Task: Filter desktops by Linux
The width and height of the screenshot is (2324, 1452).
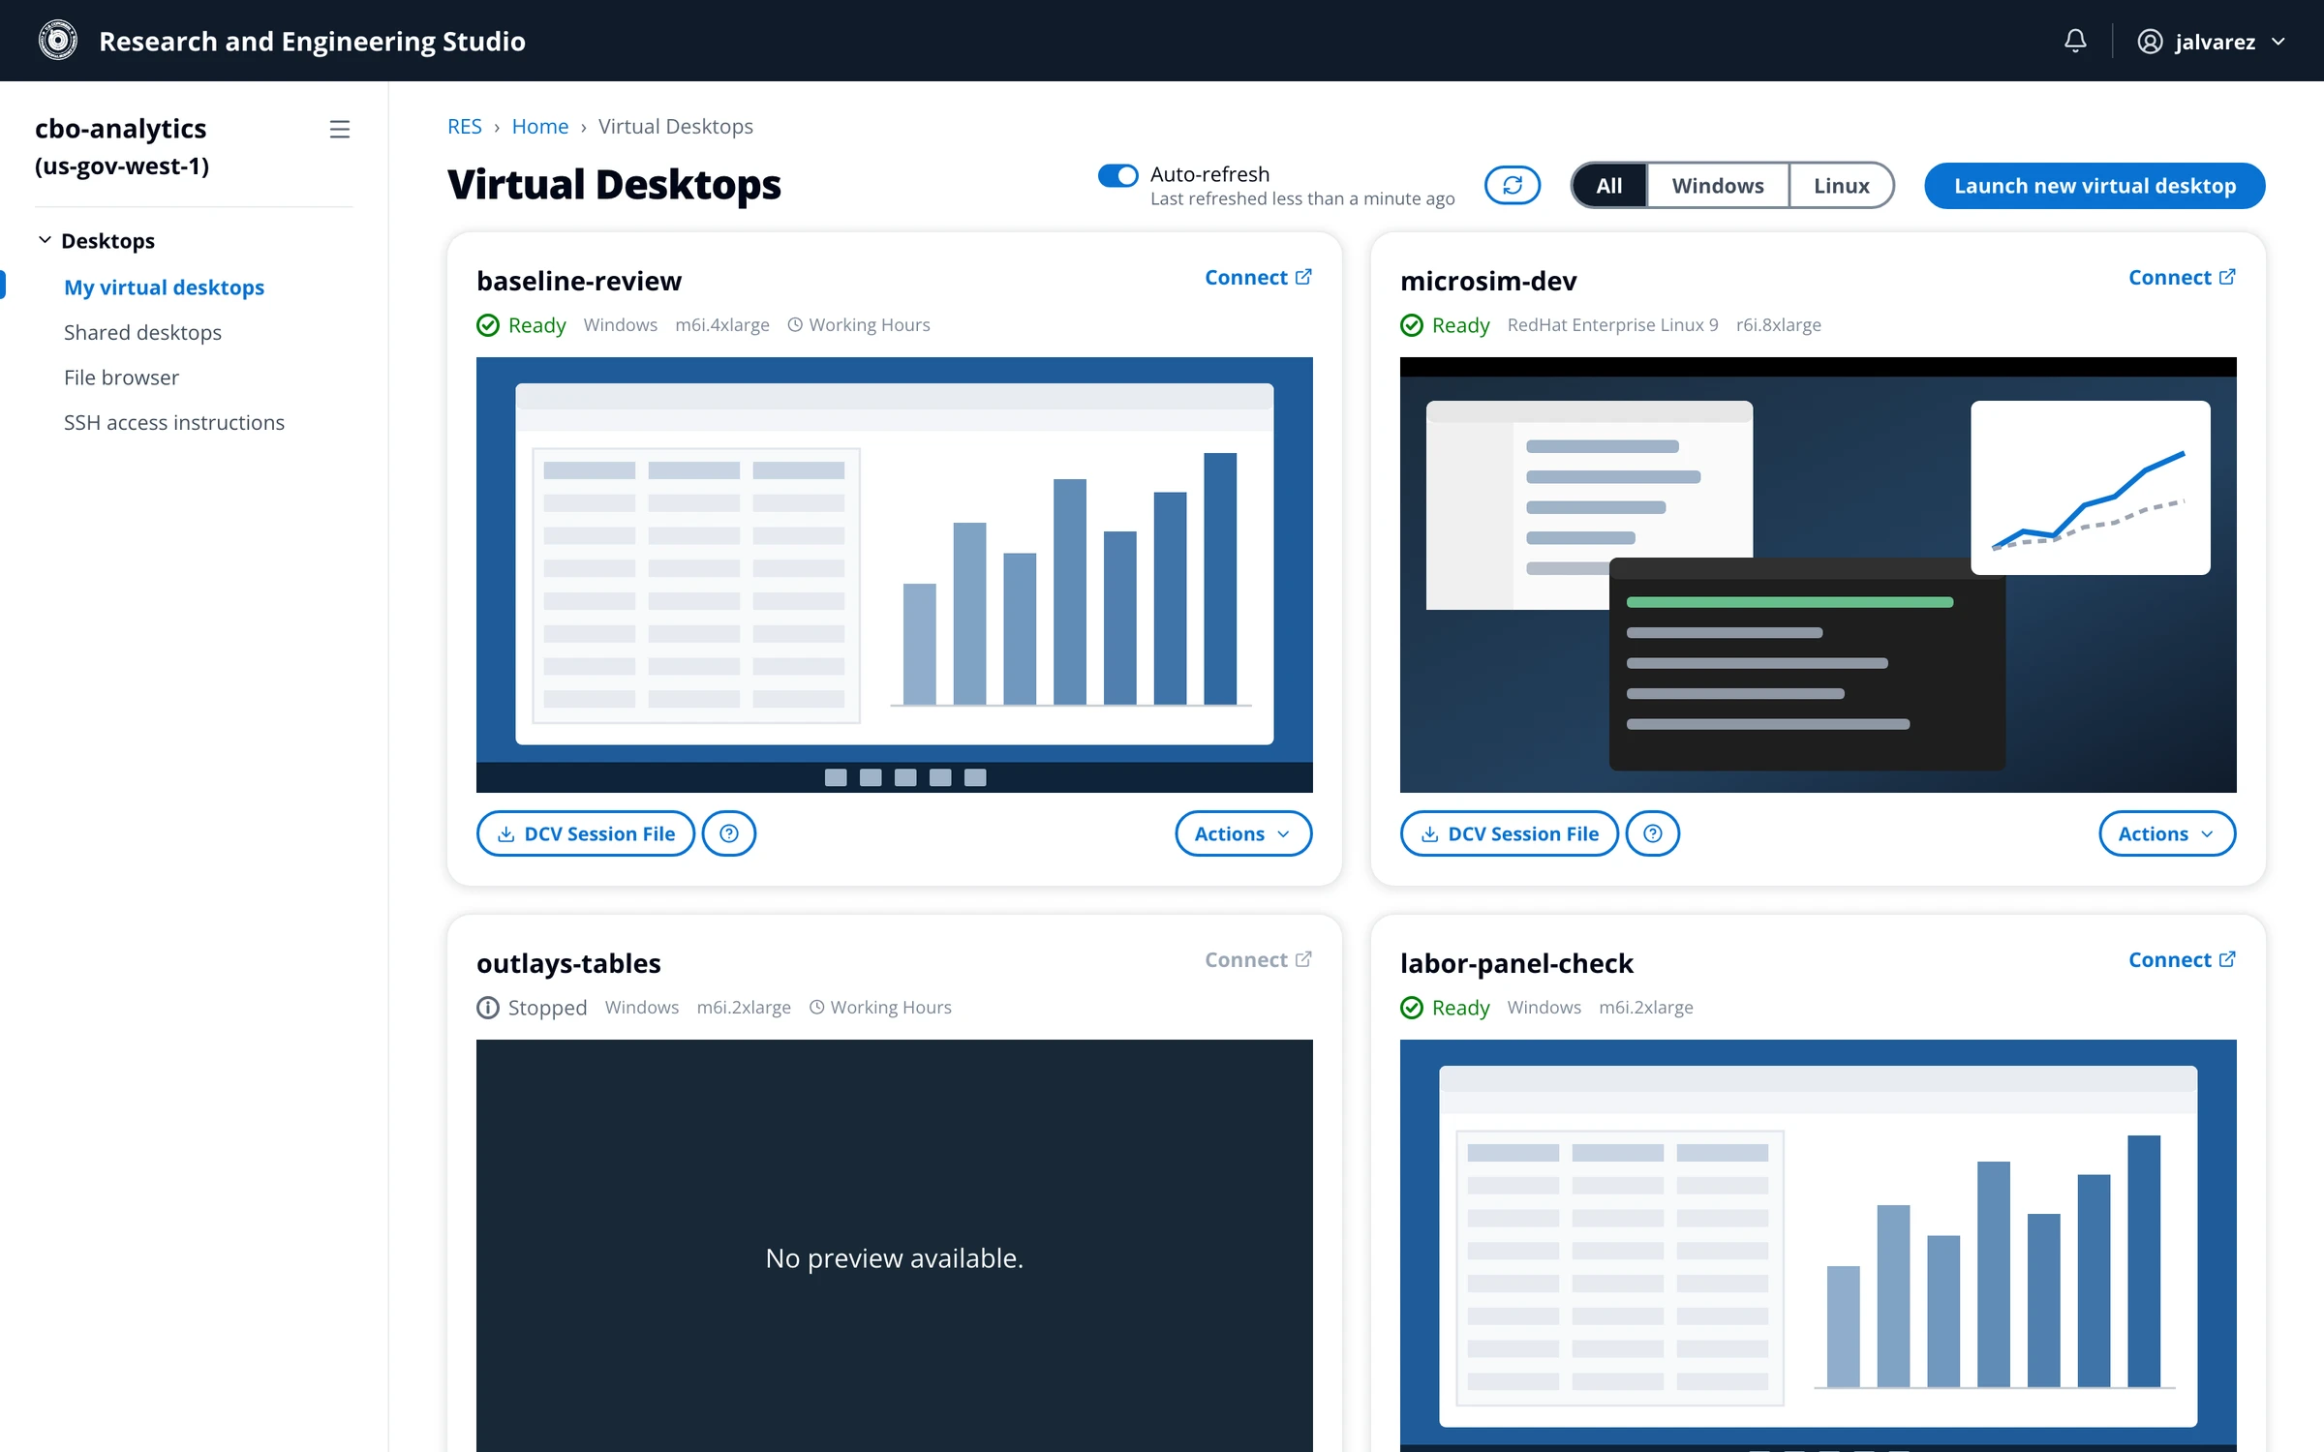Action: pos(1841,185)
